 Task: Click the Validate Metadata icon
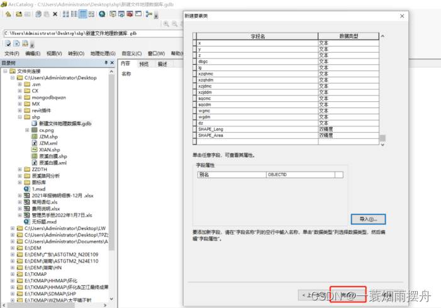point(8,43)
